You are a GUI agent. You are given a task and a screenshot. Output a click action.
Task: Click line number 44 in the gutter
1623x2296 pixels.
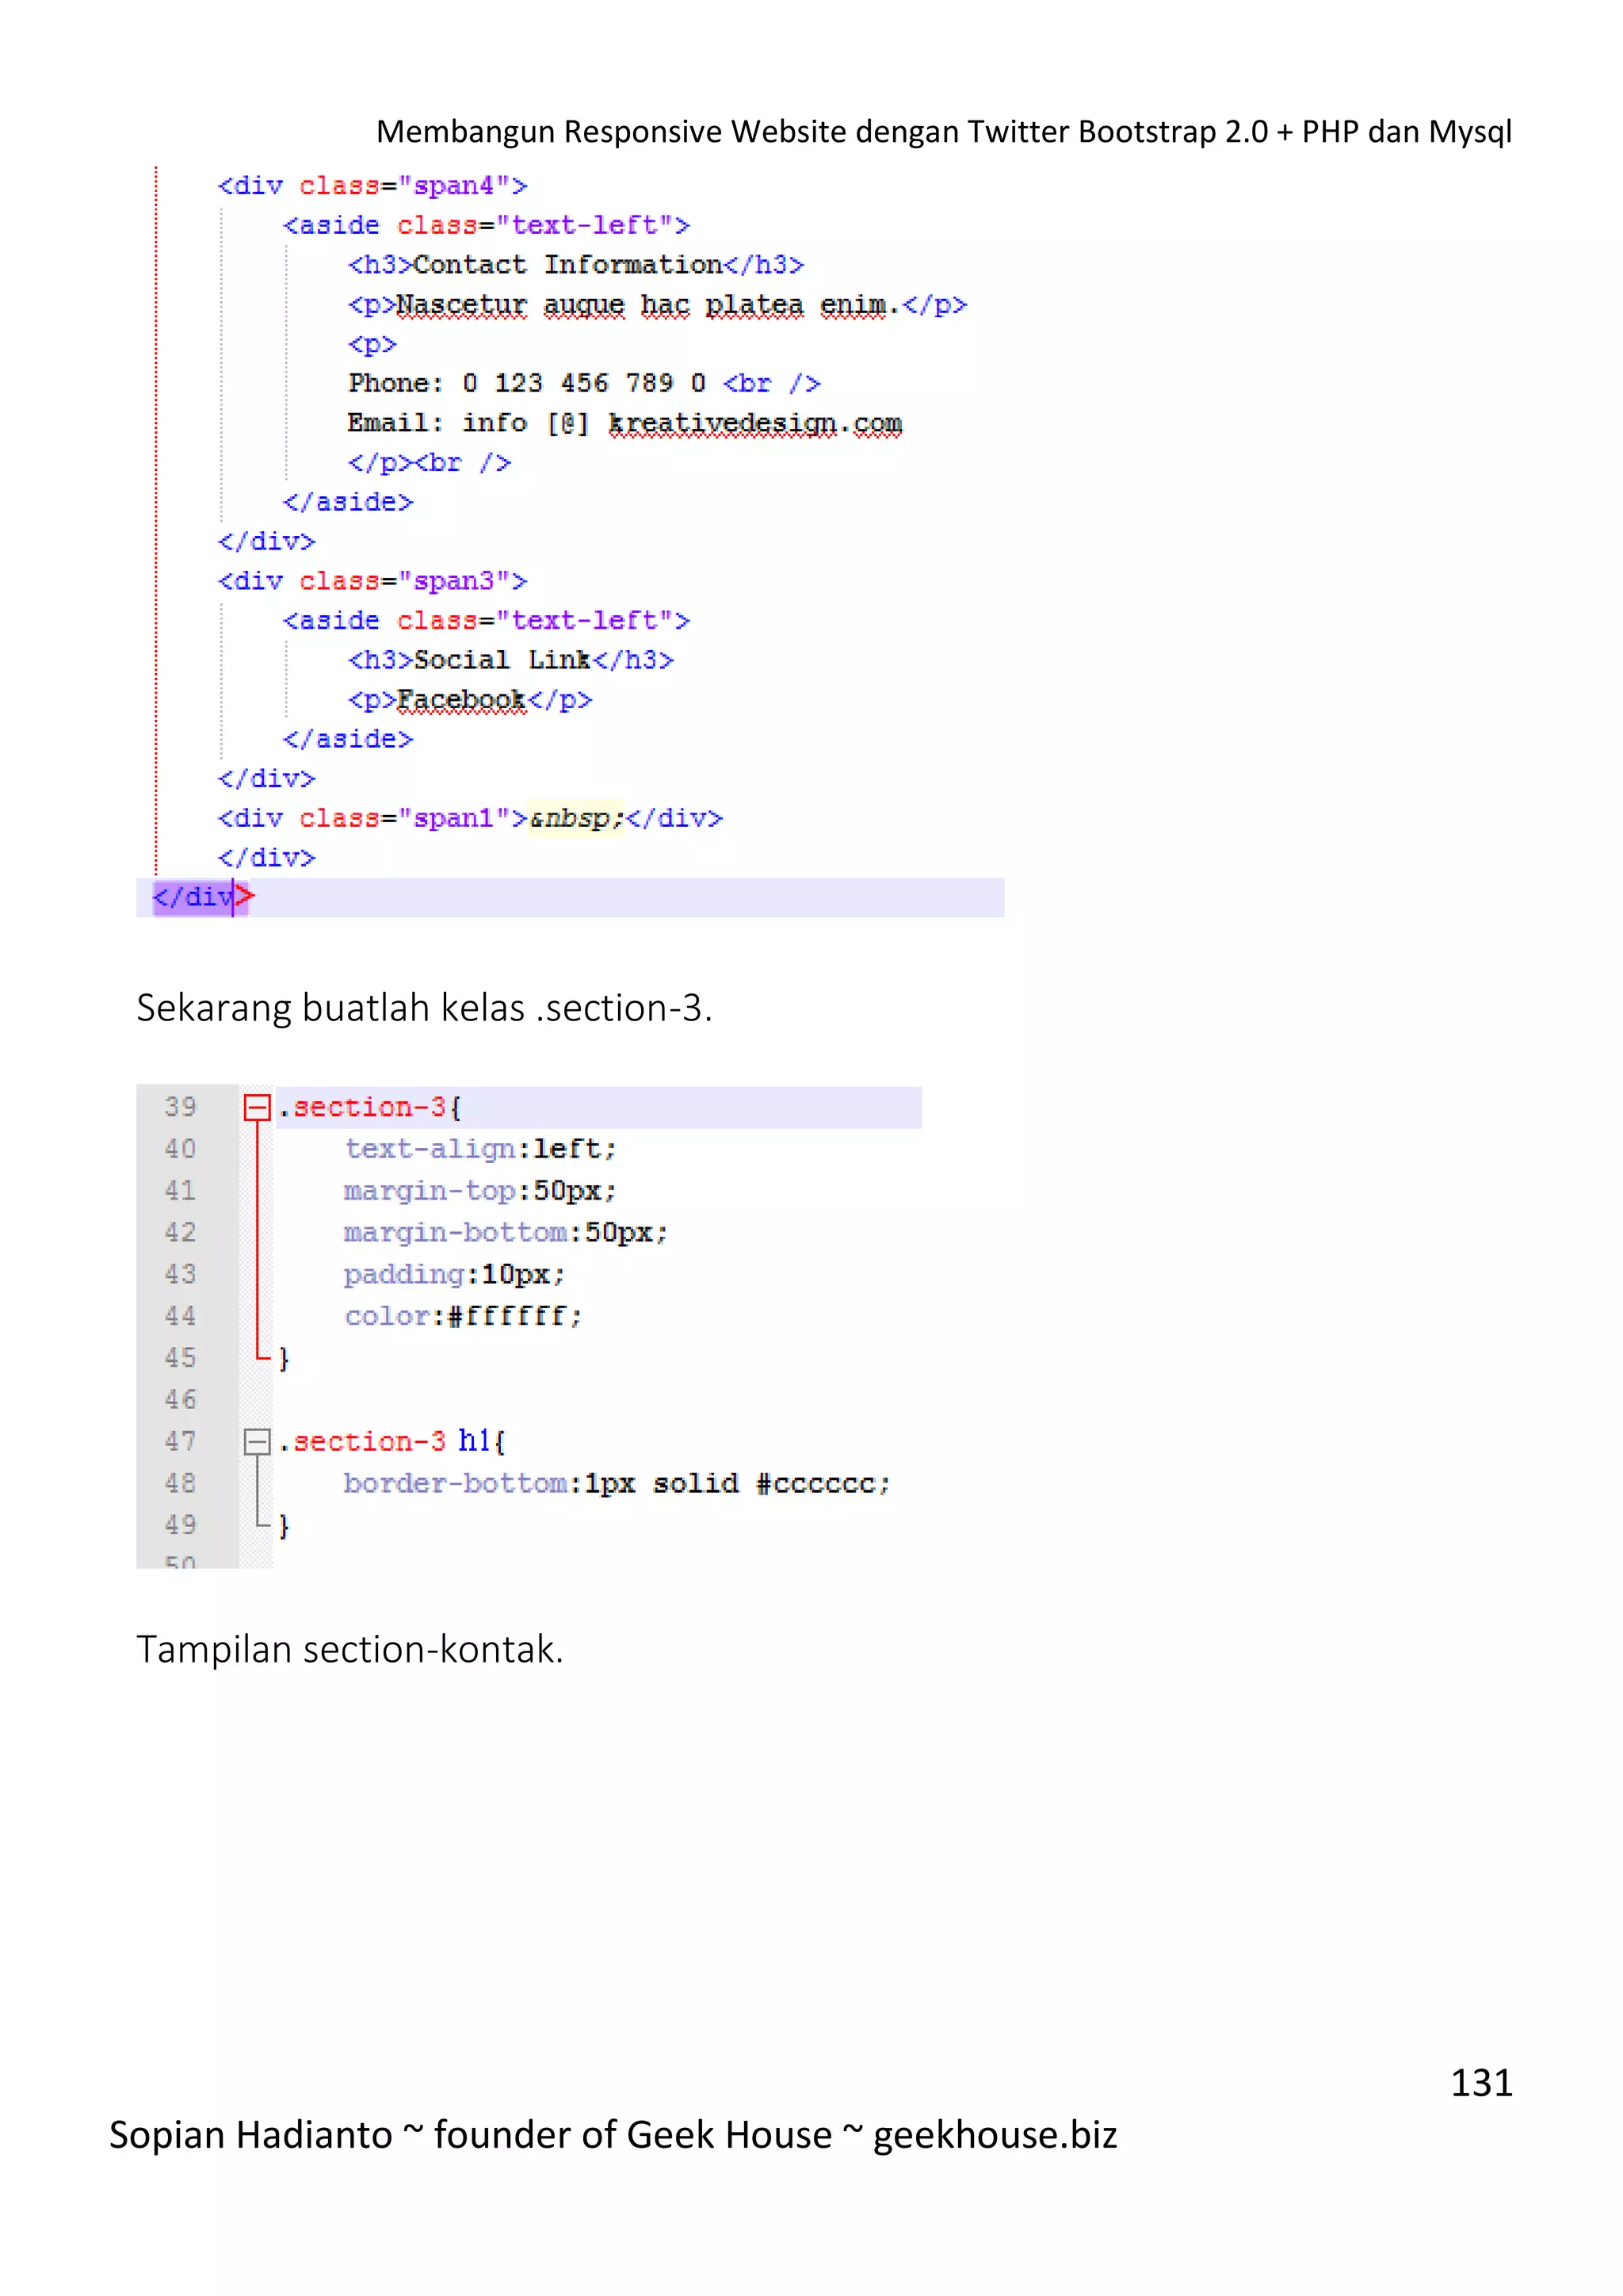coord(181,1316)
